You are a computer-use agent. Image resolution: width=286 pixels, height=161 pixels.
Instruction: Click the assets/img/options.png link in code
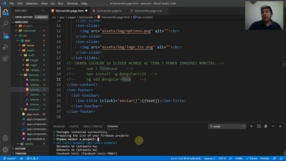(126, 31)
